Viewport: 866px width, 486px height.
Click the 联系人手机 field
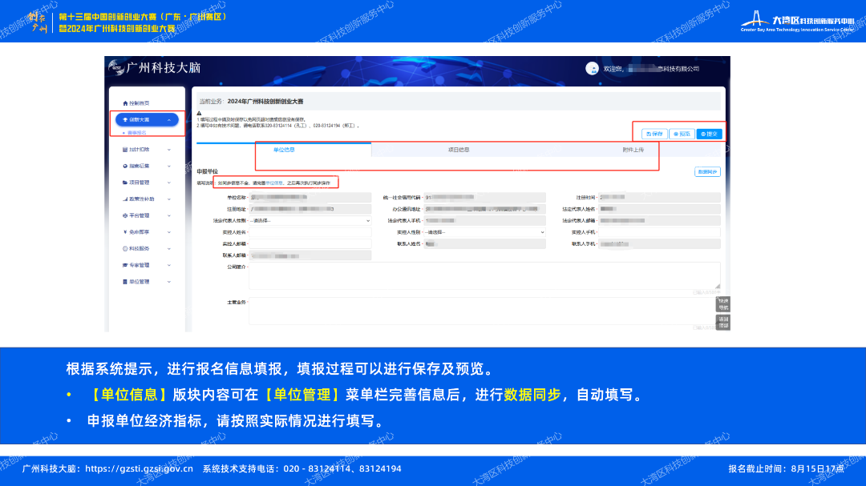(659, 244)
